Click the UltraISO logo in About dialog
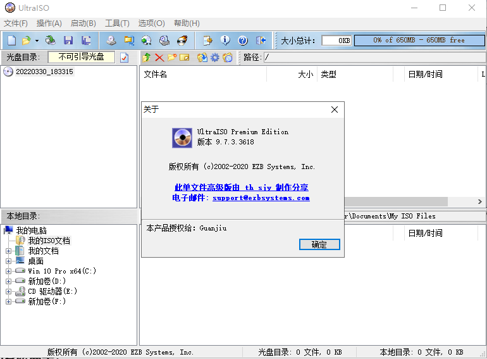 click(x=182, y=137)
